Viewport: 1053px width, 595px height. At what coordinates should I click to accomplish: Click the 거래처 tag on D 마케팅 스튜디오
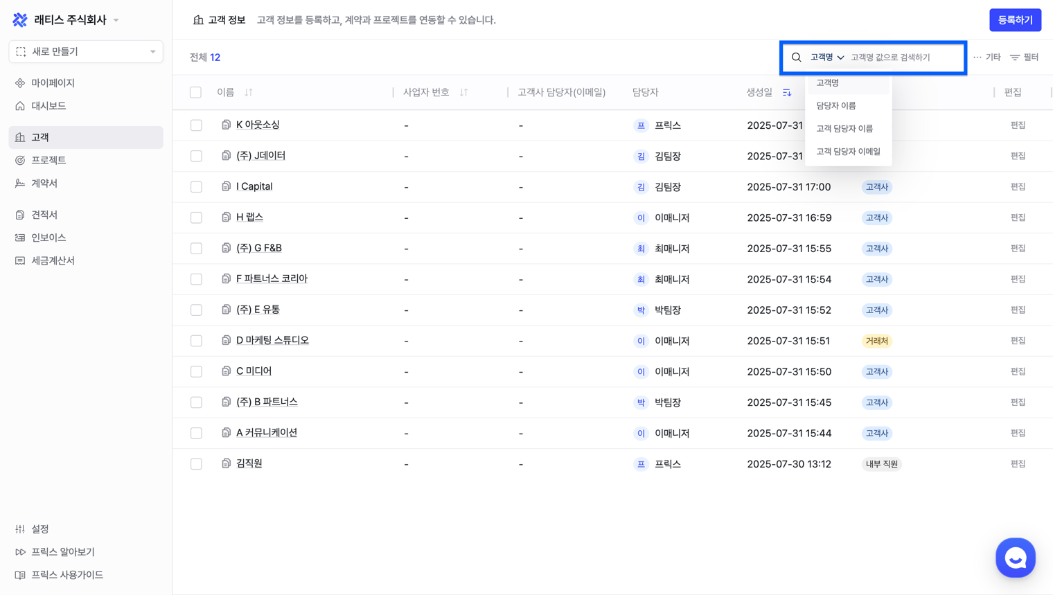[876, 341]
